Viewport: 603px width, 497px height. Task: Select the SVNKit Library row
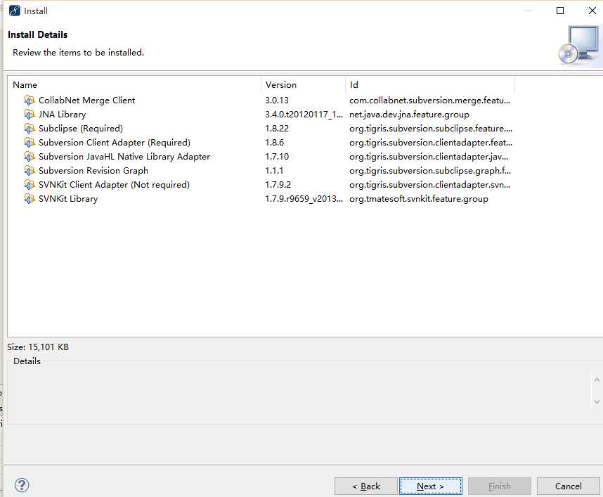(261, 198)
